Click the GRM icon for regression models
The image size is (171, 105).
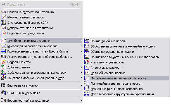click(x=87, y=52)
